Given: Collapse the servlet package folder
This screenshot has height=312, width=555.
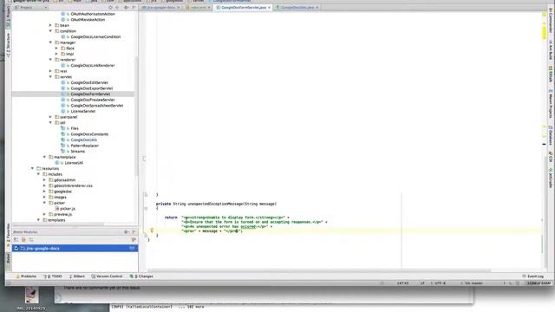Looking at the screenshot, I should tap(50, 77).
